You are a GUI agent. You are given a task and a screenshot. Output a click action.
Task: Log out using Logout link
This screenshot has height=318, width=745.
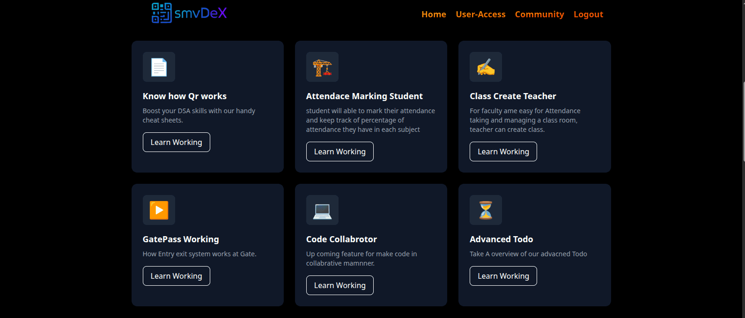(588, 14)
